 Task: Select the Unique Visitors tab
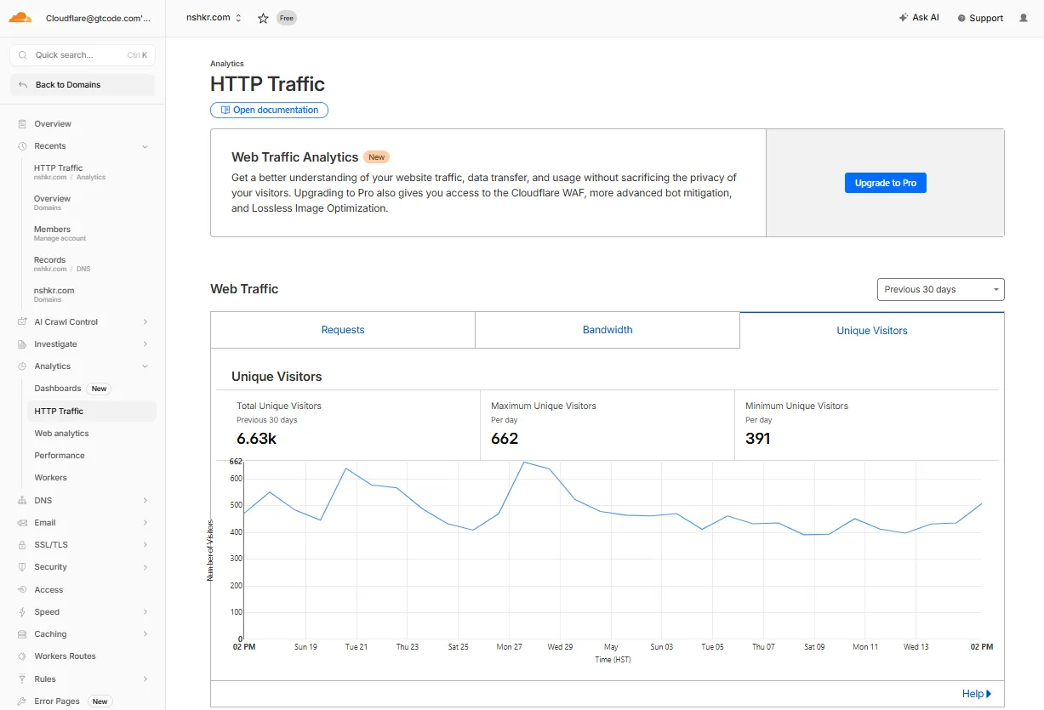coord(872,330)
